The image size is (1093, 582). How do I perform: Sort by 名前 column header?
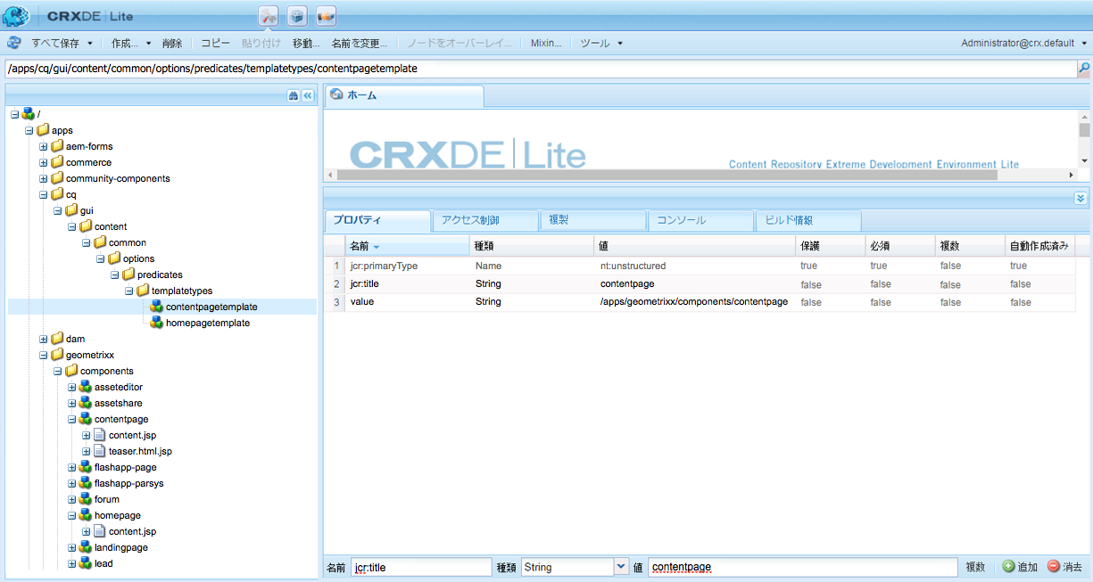(x=407, y=246)
